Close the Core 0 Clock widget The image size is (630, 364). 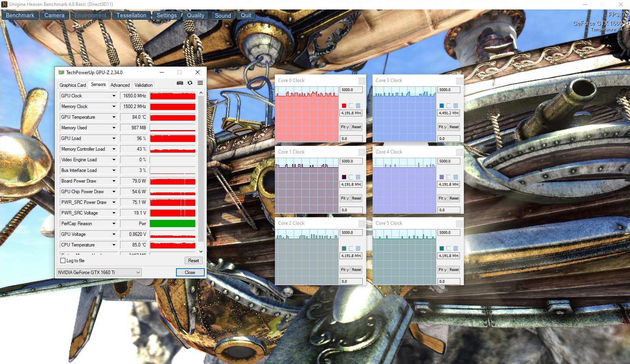[x=361, y=80]
